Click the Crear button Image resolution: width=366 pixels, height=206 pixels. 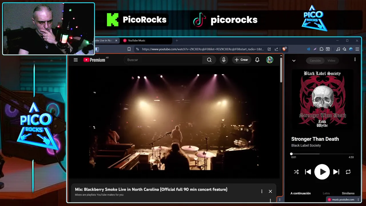[x=242, y=60]
